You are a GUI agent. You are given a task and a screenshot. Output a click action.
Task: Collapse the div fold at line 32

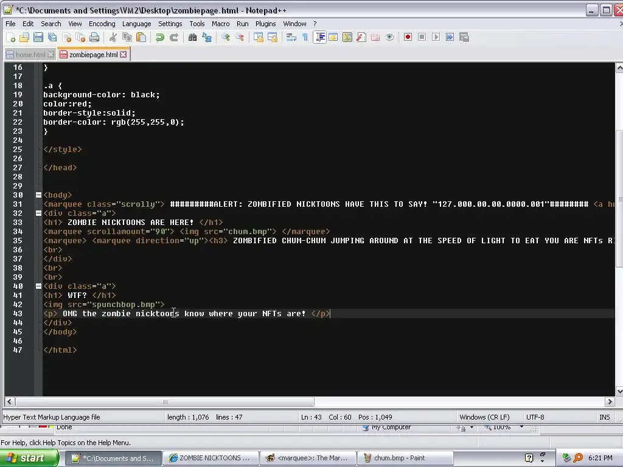pyautogui.click(x=38, y=213)
